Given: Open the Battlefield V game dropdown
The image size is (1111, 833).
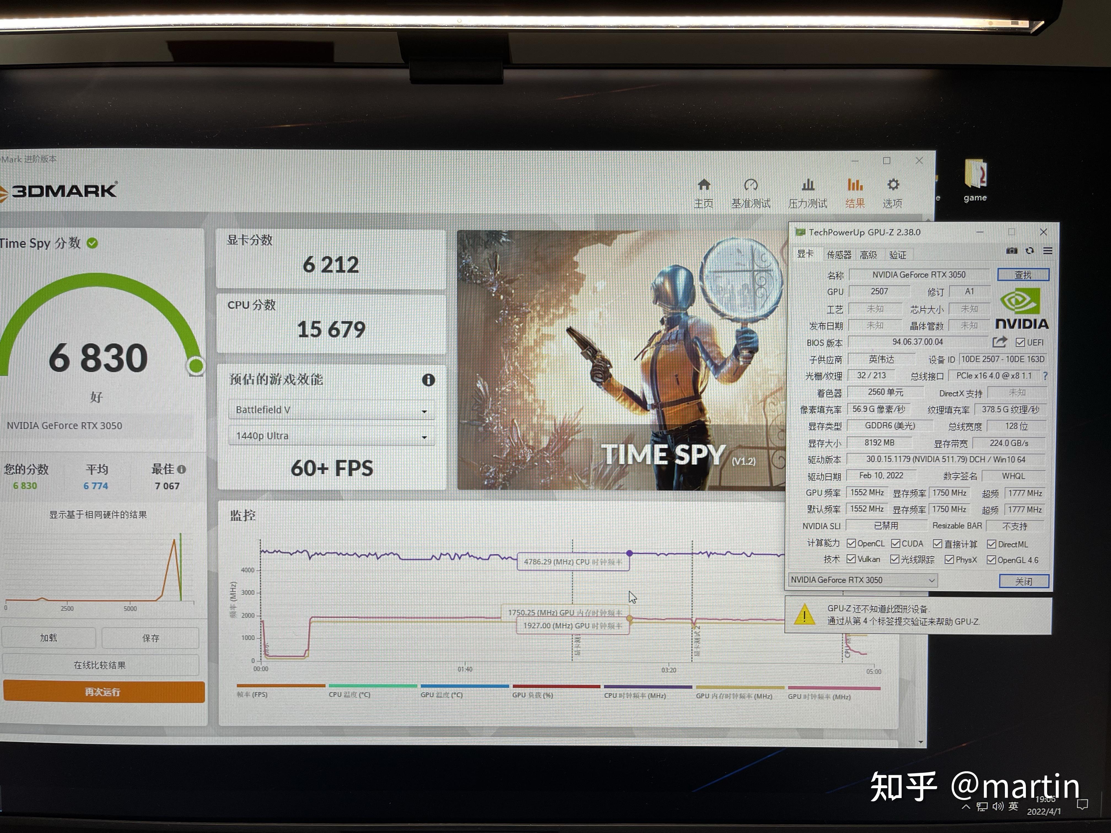Looking at the screenshot, I should click(331, 410).
